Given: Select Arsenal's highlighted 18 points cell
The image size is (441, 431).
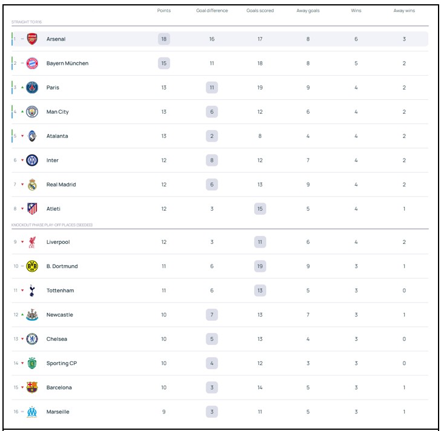Looking at the screenshot, I should pos(163,39).
